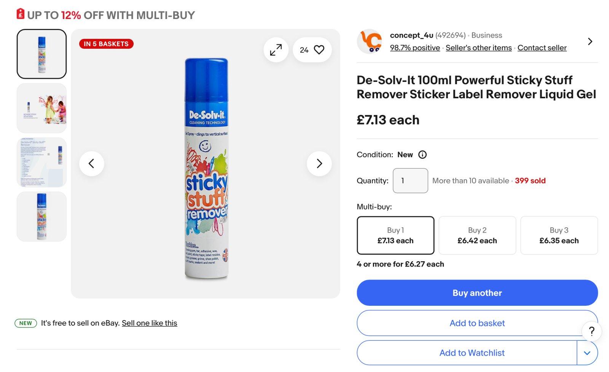Show the previous product image
The width and height of the screenshot is (609, 372).
click(91, 164)
